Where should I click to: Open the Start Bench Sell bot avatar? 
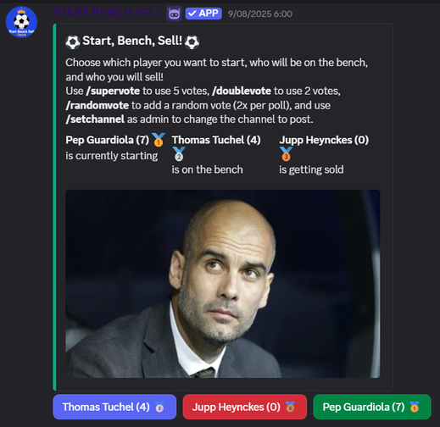pos(21,22)
